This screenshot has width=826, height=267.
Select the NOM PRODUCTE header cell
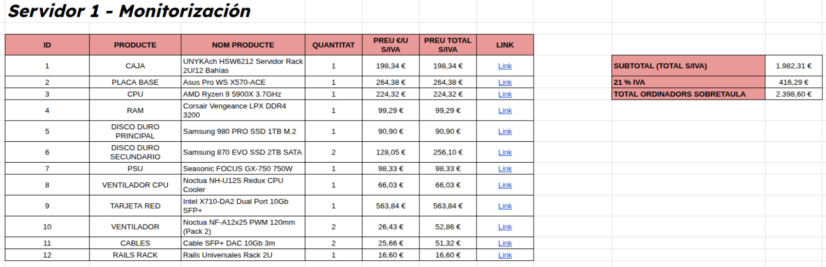click(x=243, y=45)
